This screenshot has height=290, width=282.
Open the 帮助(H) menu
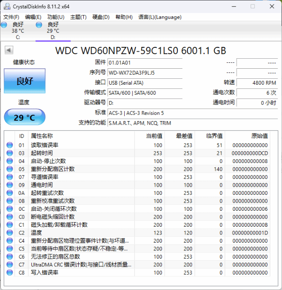pos(124,17)
